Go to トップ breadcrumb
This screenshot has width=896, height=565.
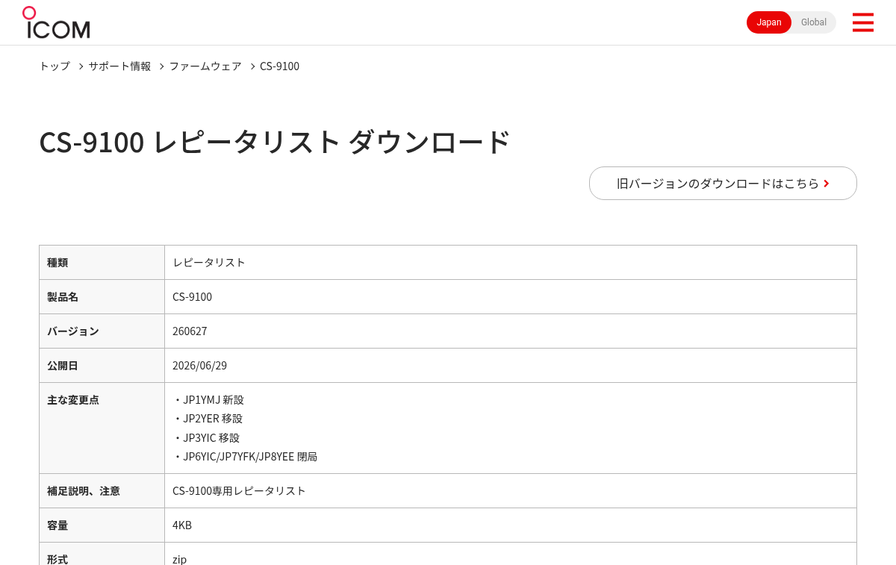[55, 66]
